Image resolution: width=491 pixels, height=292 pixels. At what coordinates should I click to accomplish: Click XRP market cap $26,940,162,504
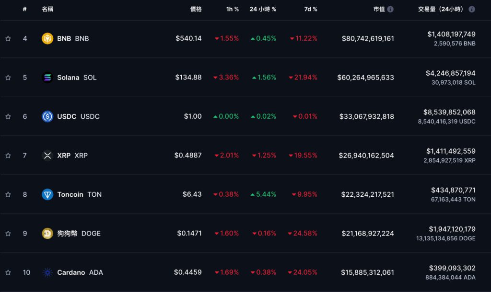(366, 155)
